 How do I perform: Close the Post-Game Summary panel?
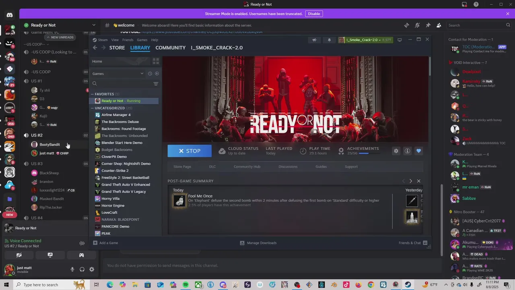click(x=418, y=181)
